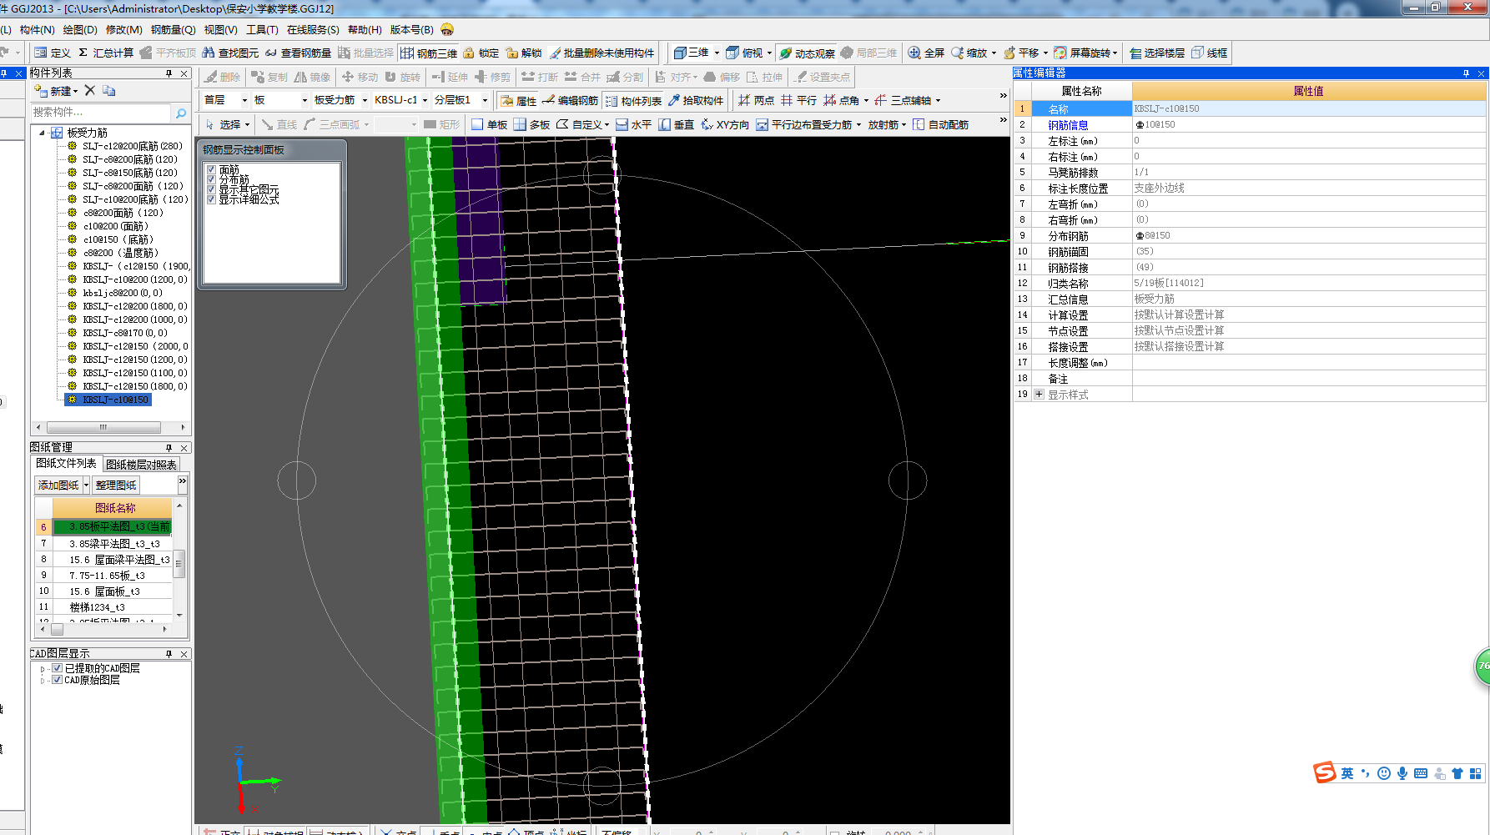Collapse 板受力筋 tree node
Viewport: 1490px width, 835px height.
[42, 133]
